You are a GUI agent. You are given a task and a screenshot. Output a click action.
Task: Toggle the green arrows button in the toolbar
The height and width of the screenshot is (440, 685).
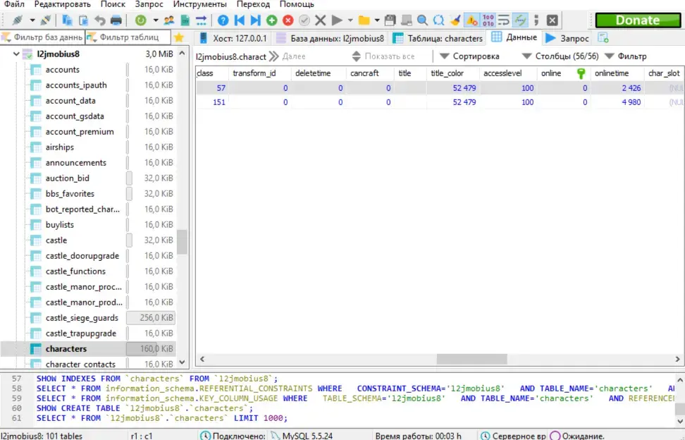pos(520,20)
